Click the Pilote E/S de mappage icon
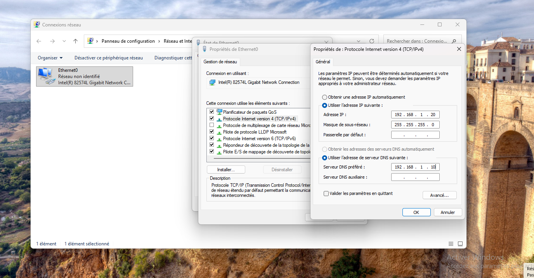Image resolution: width=534 pixels, height=278 pixels. coord(219,152)
